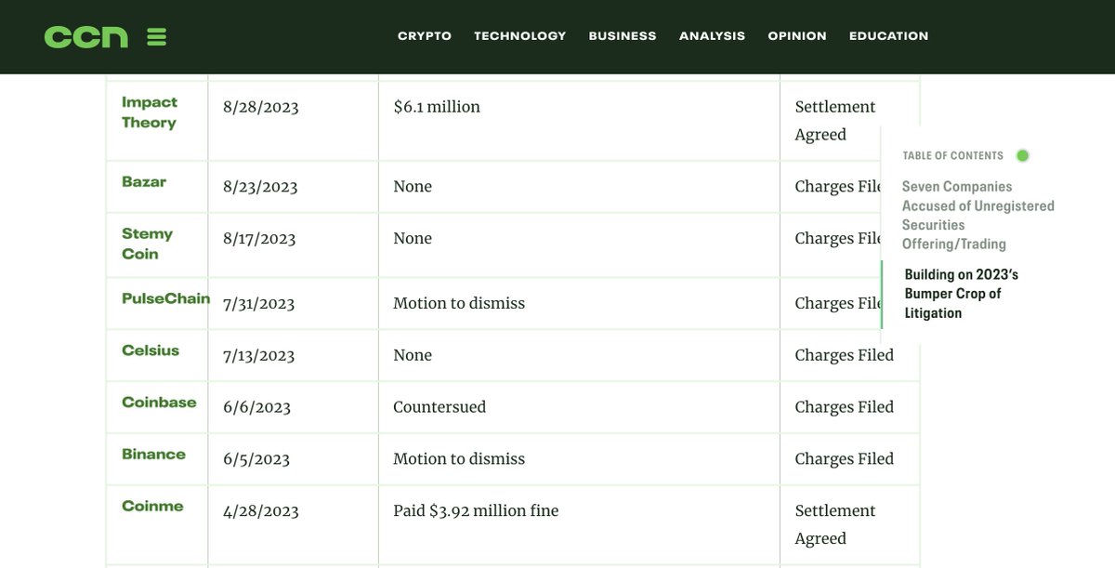
Task: Select the Opinion nav item
Action: 797,36
